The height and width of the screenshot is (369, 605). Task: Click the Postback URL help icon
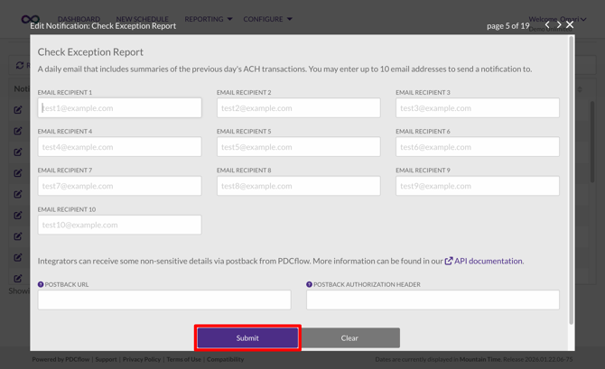coord(41,284)
